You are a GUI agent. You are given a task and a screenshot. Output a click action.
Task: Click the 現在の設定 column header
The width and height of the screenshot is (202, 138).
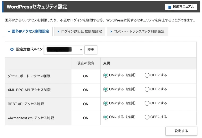click(x=86, y=63)
